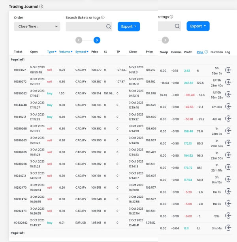Open log for the -6.00 profit row

click(x=228, y=216)
